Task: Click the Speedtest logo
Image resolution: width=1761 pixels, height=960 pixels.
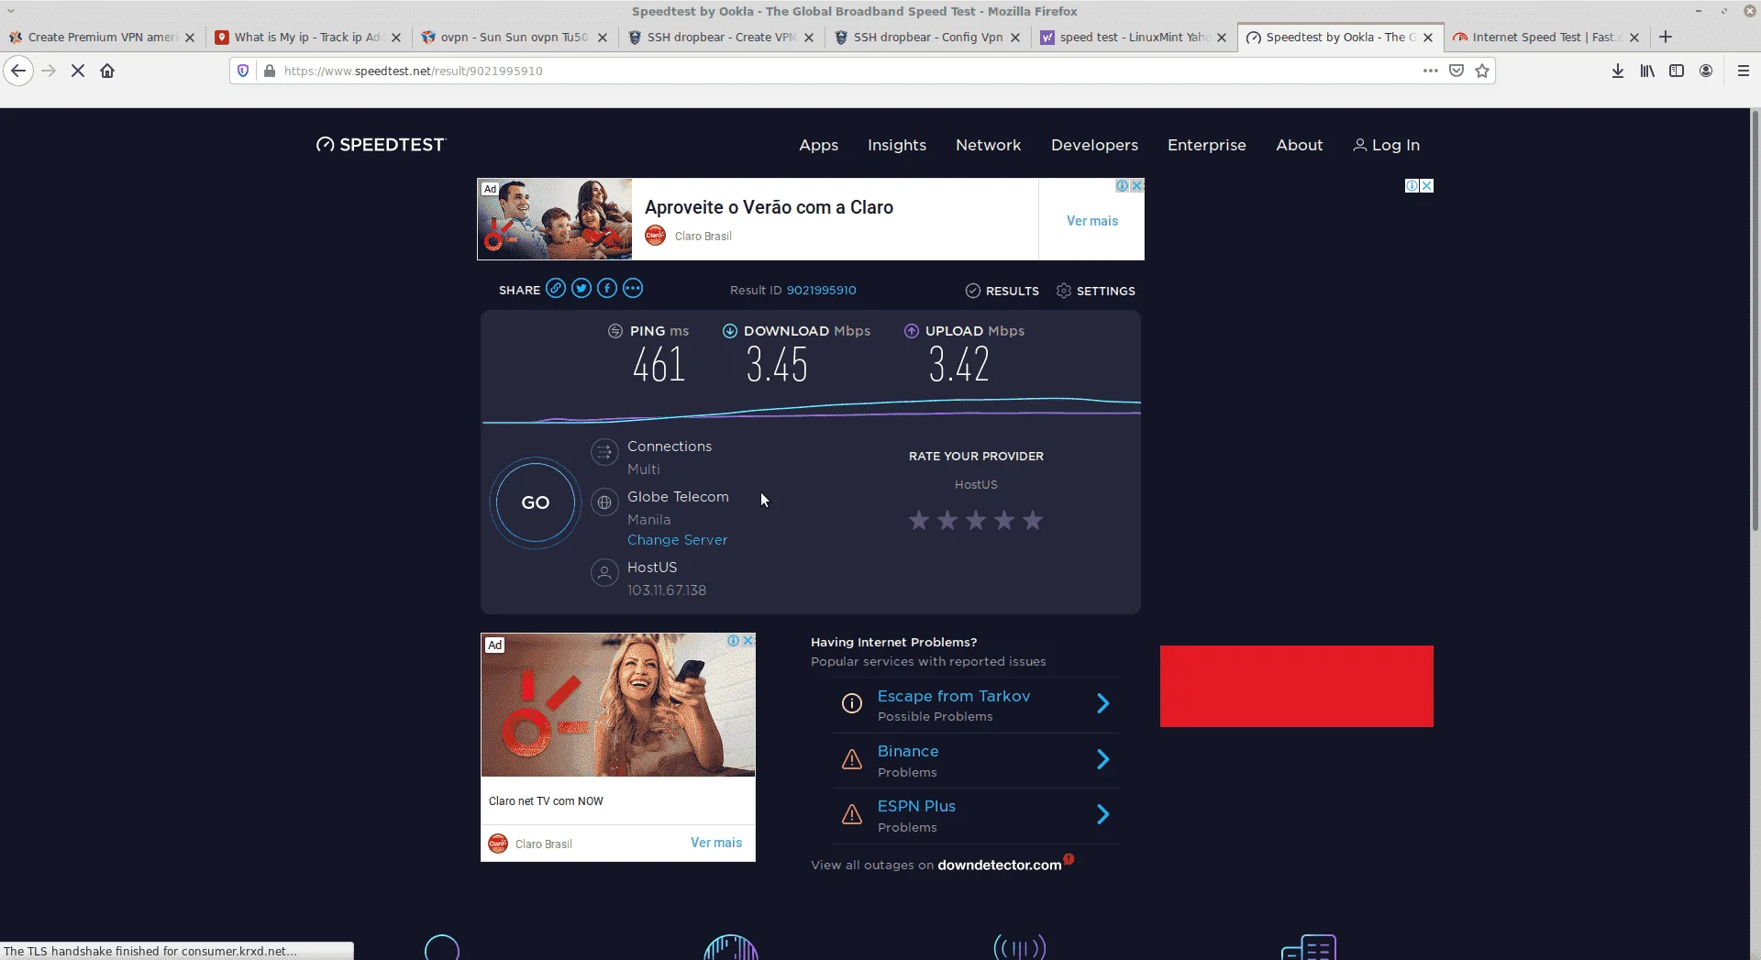Action: [x=381, y=145]
